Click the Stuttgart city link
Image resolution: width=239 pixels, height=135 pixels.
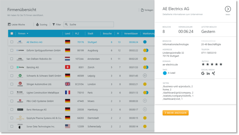(x=92, y=42)
